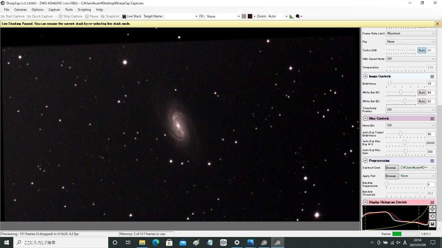442x248 pixels.
Task: Click the histogram stretch reset icon
Action: [433, 216]
